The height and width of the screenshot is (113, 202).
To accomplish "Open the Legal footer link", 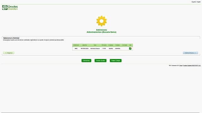I will coord(181,66).
